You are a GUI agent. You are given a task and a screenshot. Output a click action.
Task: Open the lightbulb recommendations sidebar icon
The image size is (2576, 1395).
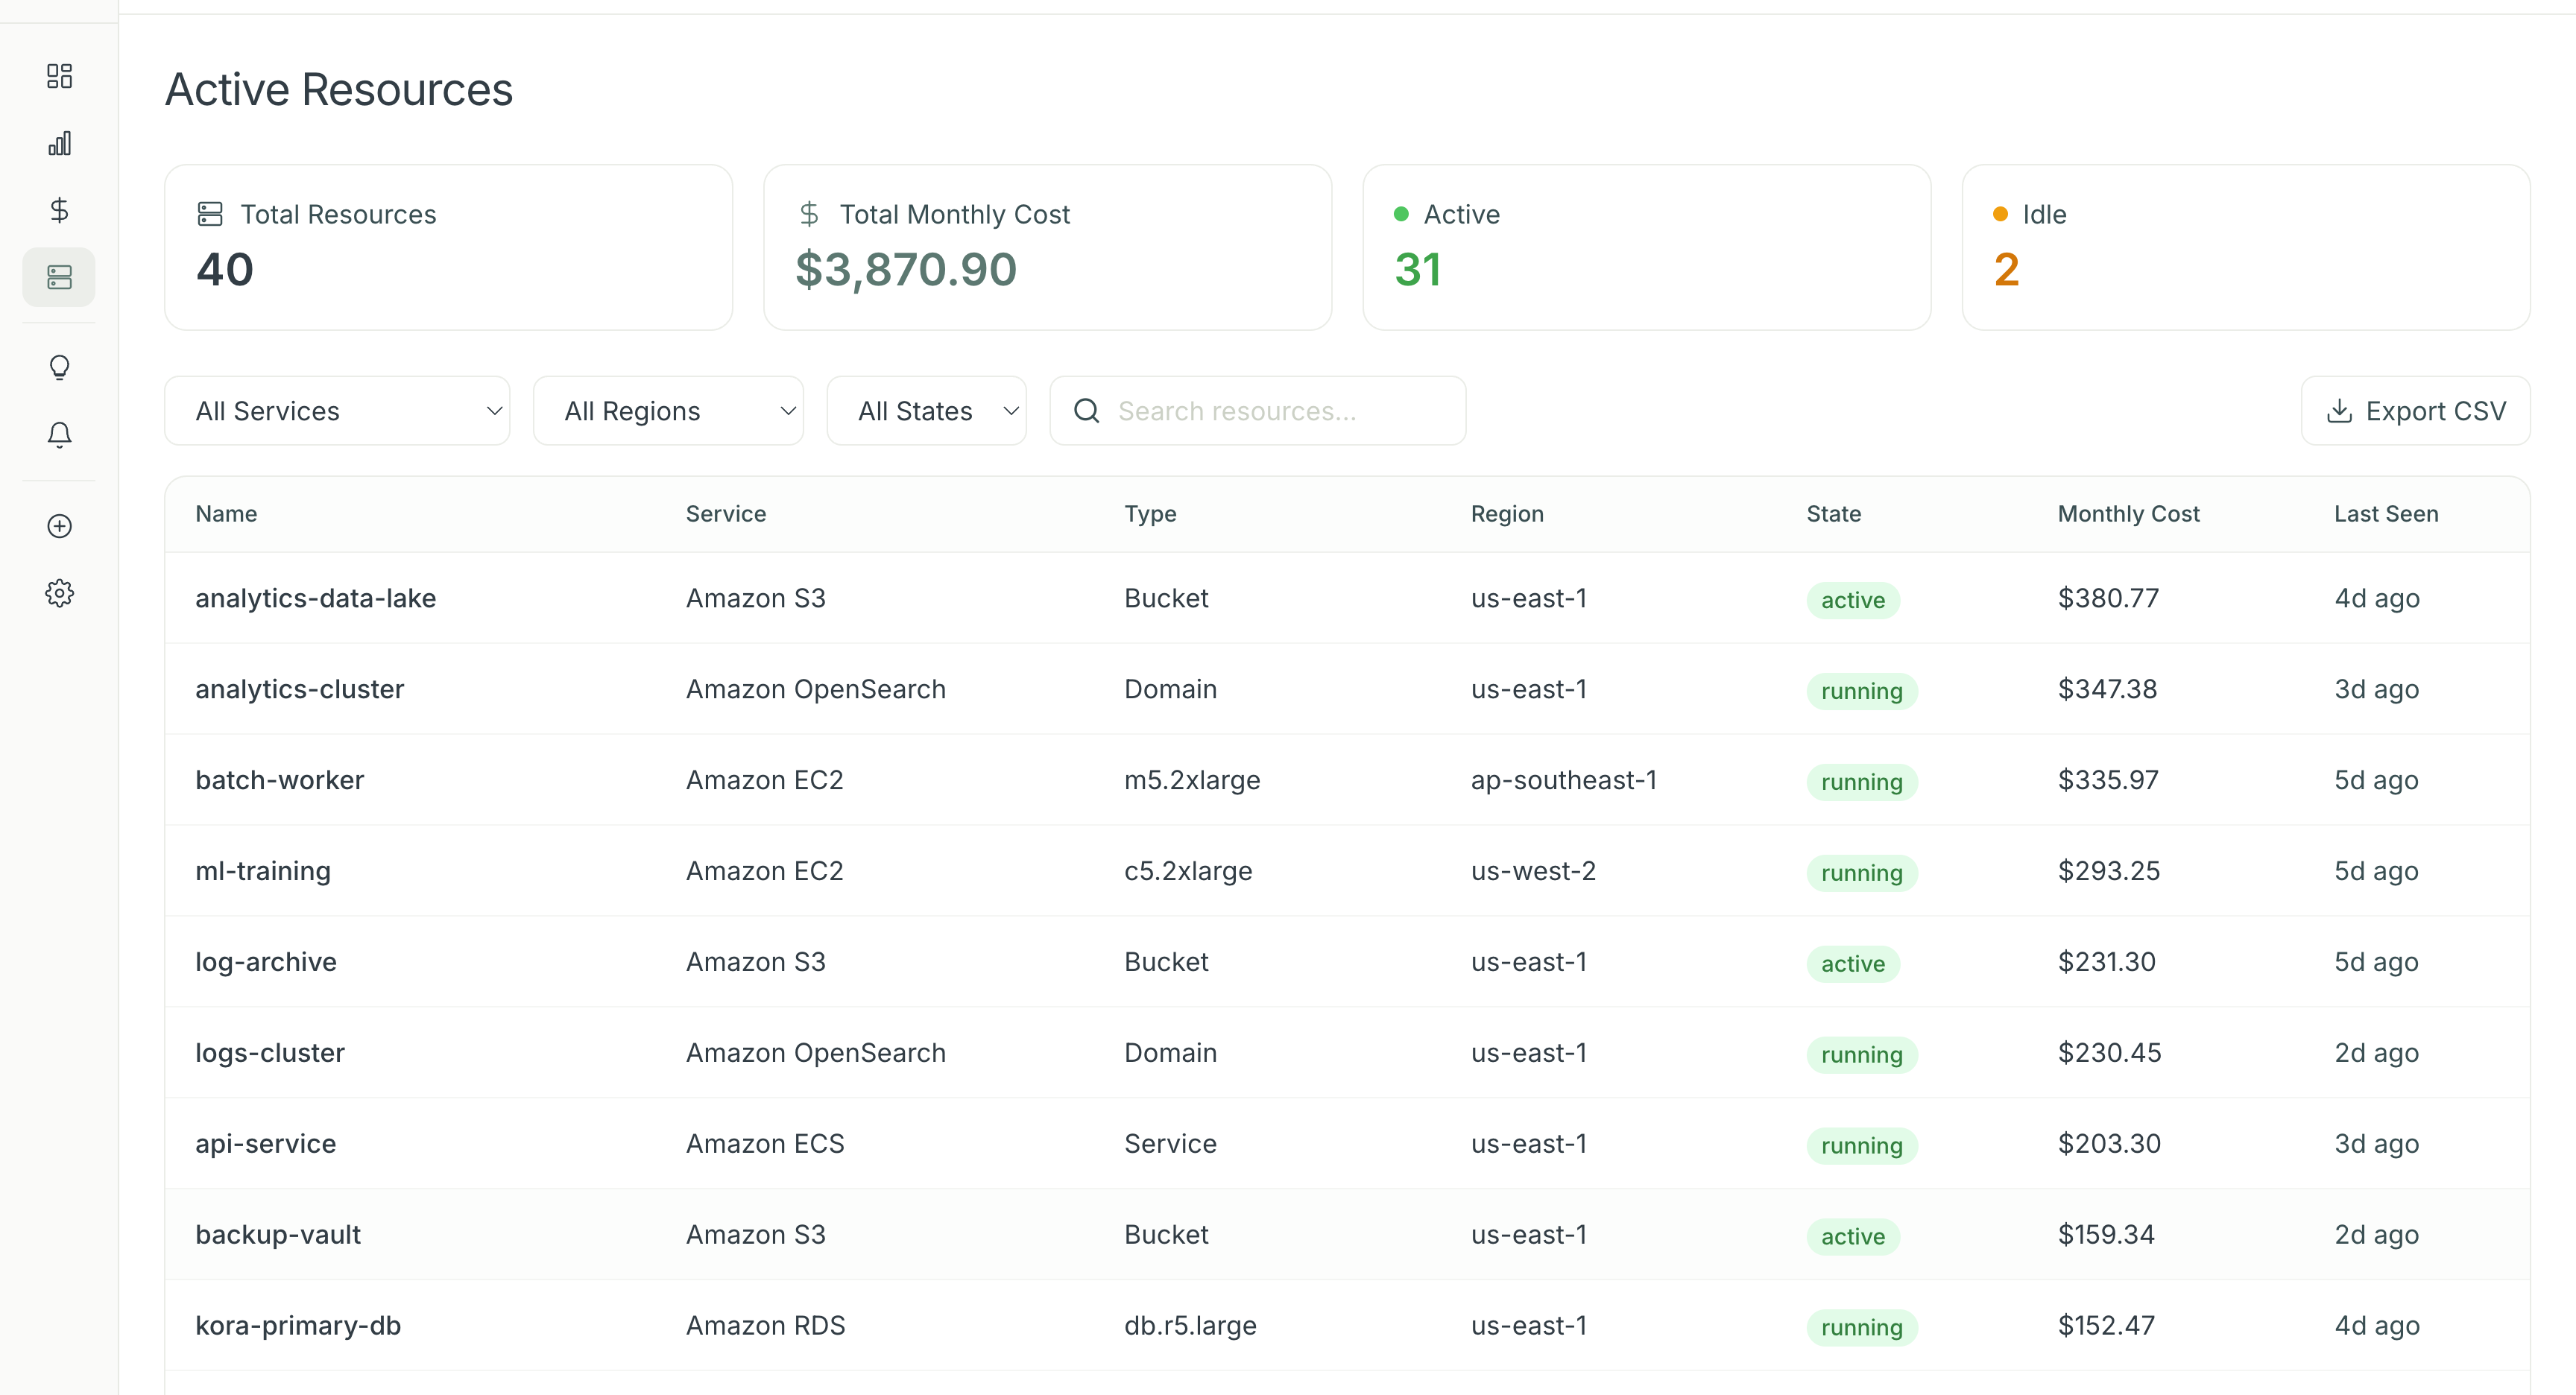click(59, 368)
